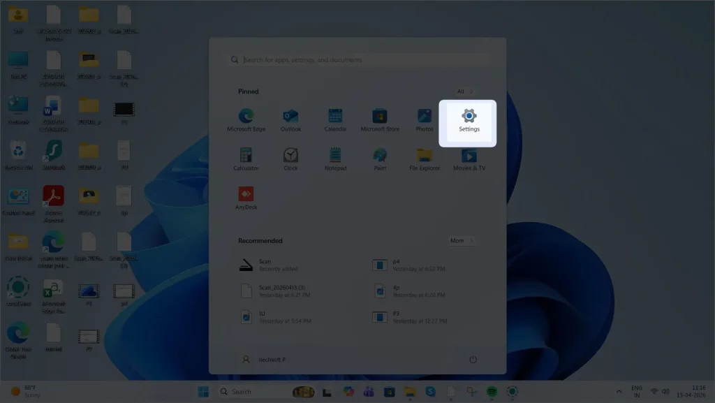This screenshot has width=715, height=403.
Task: Open Skype from the taskbar
Action: coord(431,391)
